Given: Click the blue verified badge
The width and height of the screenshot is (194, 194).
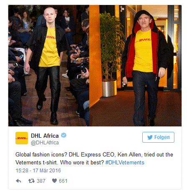Looking at the screenshot, I should tap(64, 135).
